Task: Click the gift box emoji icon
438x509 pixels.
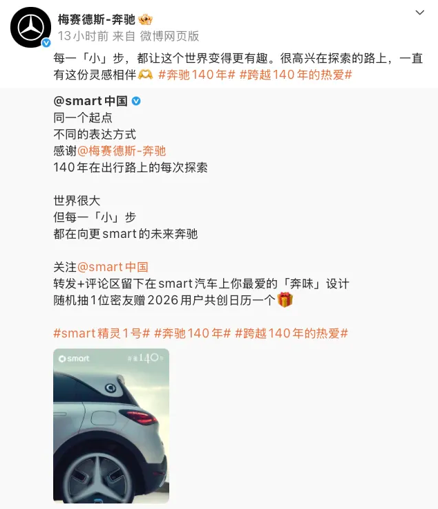Action: pyautogui.click(x=285, y=299)
